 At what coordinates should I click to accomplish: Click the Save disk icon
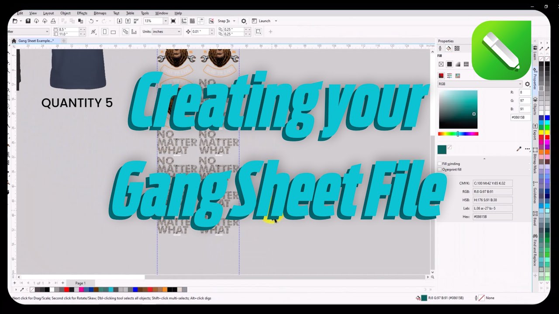[x=28, y=21]
